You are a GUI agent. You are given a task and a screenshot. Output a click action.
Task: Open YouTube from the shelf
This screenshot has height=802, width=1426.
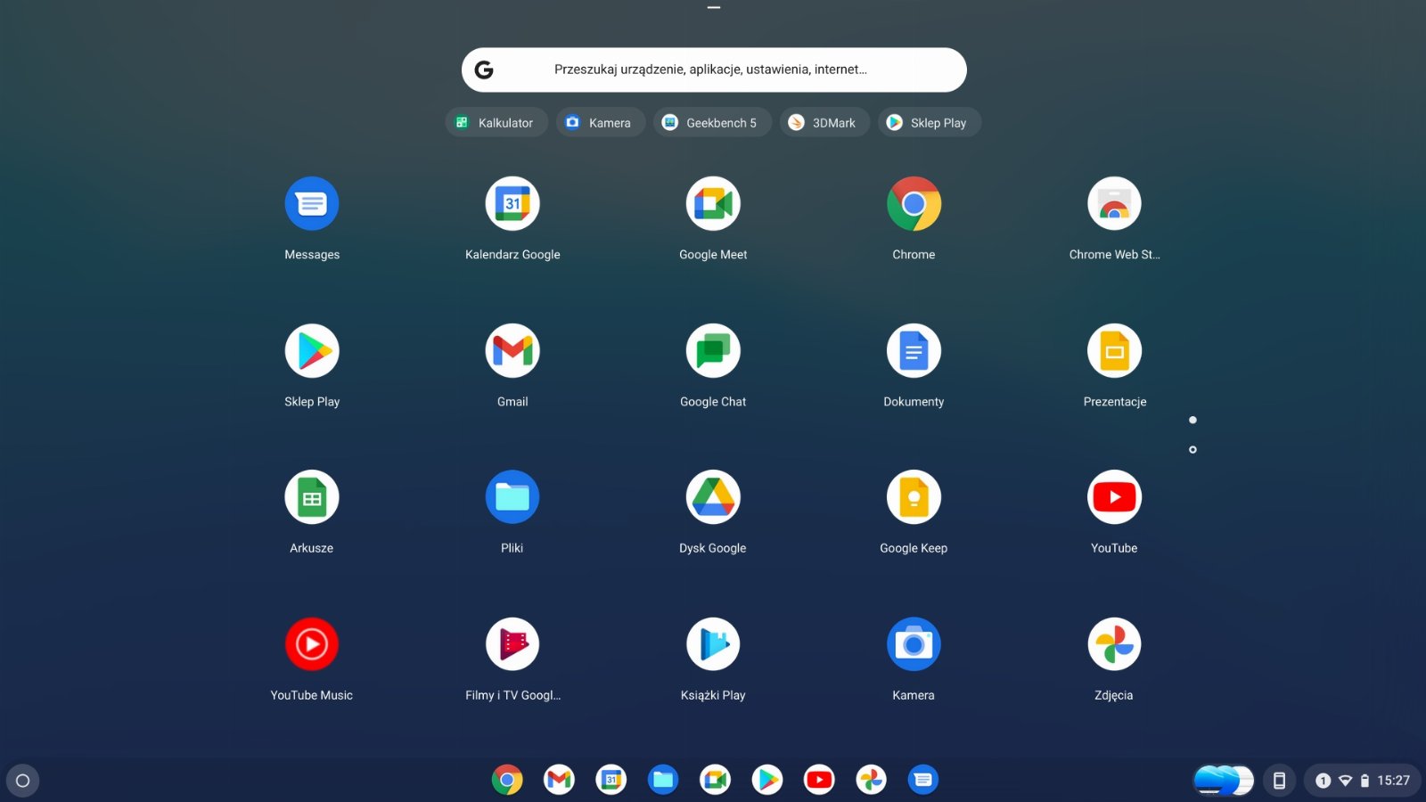click(819, 780)
